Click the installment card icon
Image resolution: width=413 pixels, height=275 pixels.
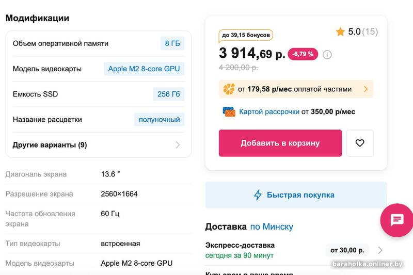pos(229,111)
